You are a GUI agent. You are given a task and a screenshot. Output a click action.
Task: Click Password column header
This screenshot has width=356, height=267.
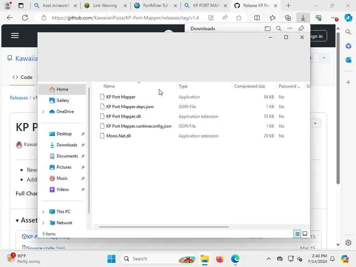290,86
